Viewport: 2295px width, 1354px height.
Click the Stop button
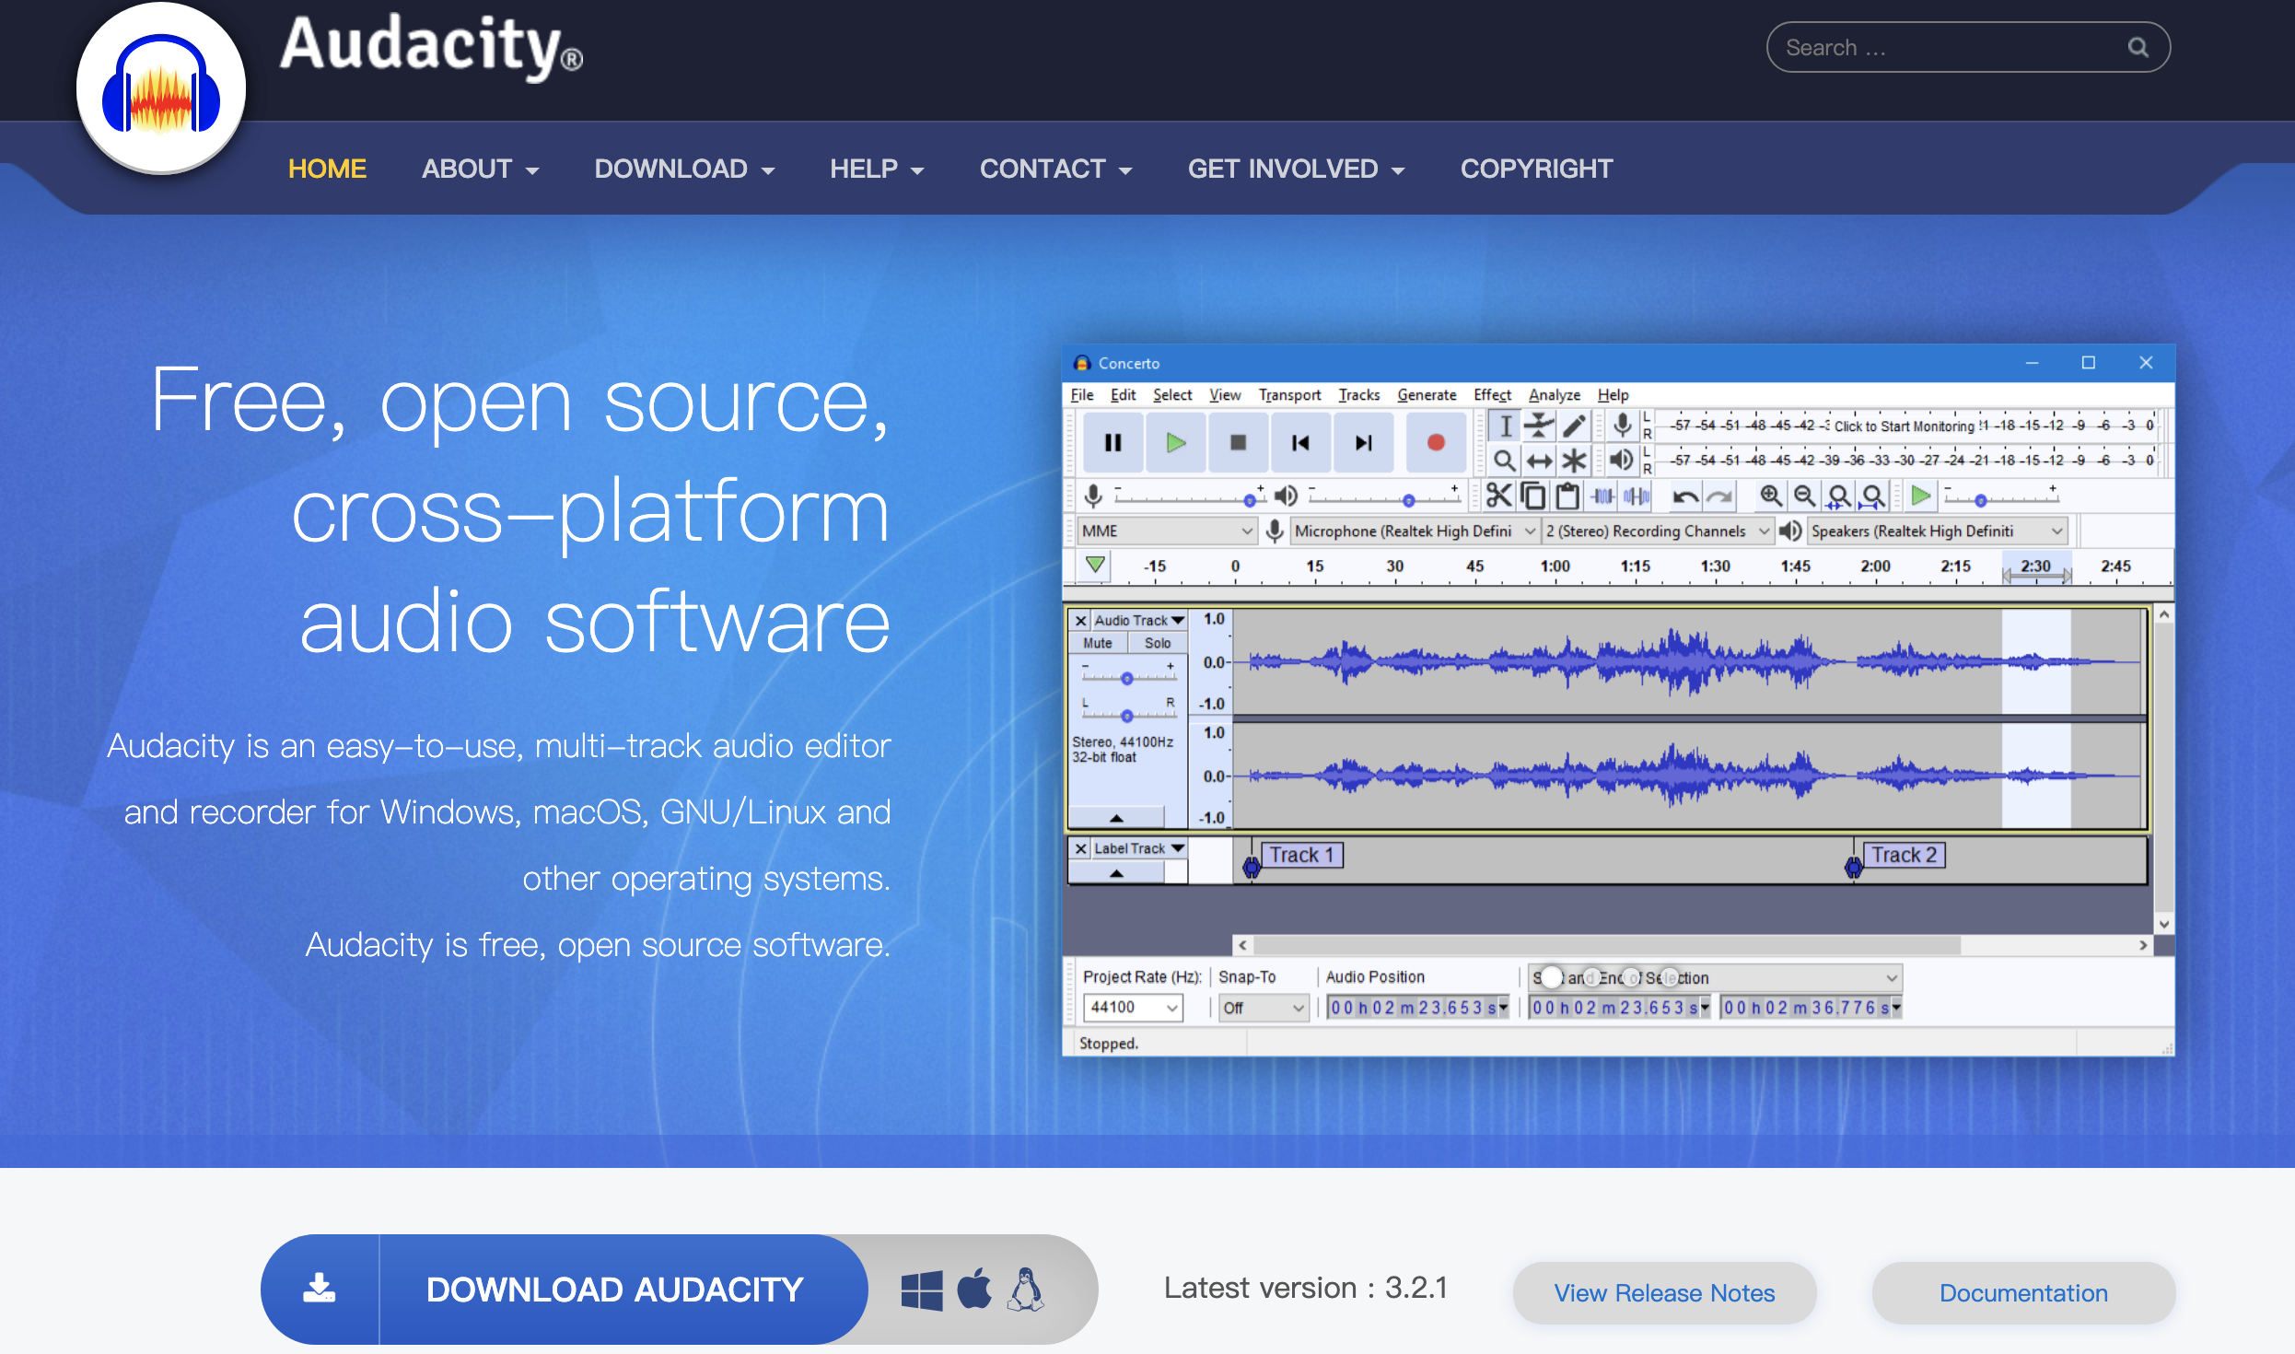pos(1238,443)
